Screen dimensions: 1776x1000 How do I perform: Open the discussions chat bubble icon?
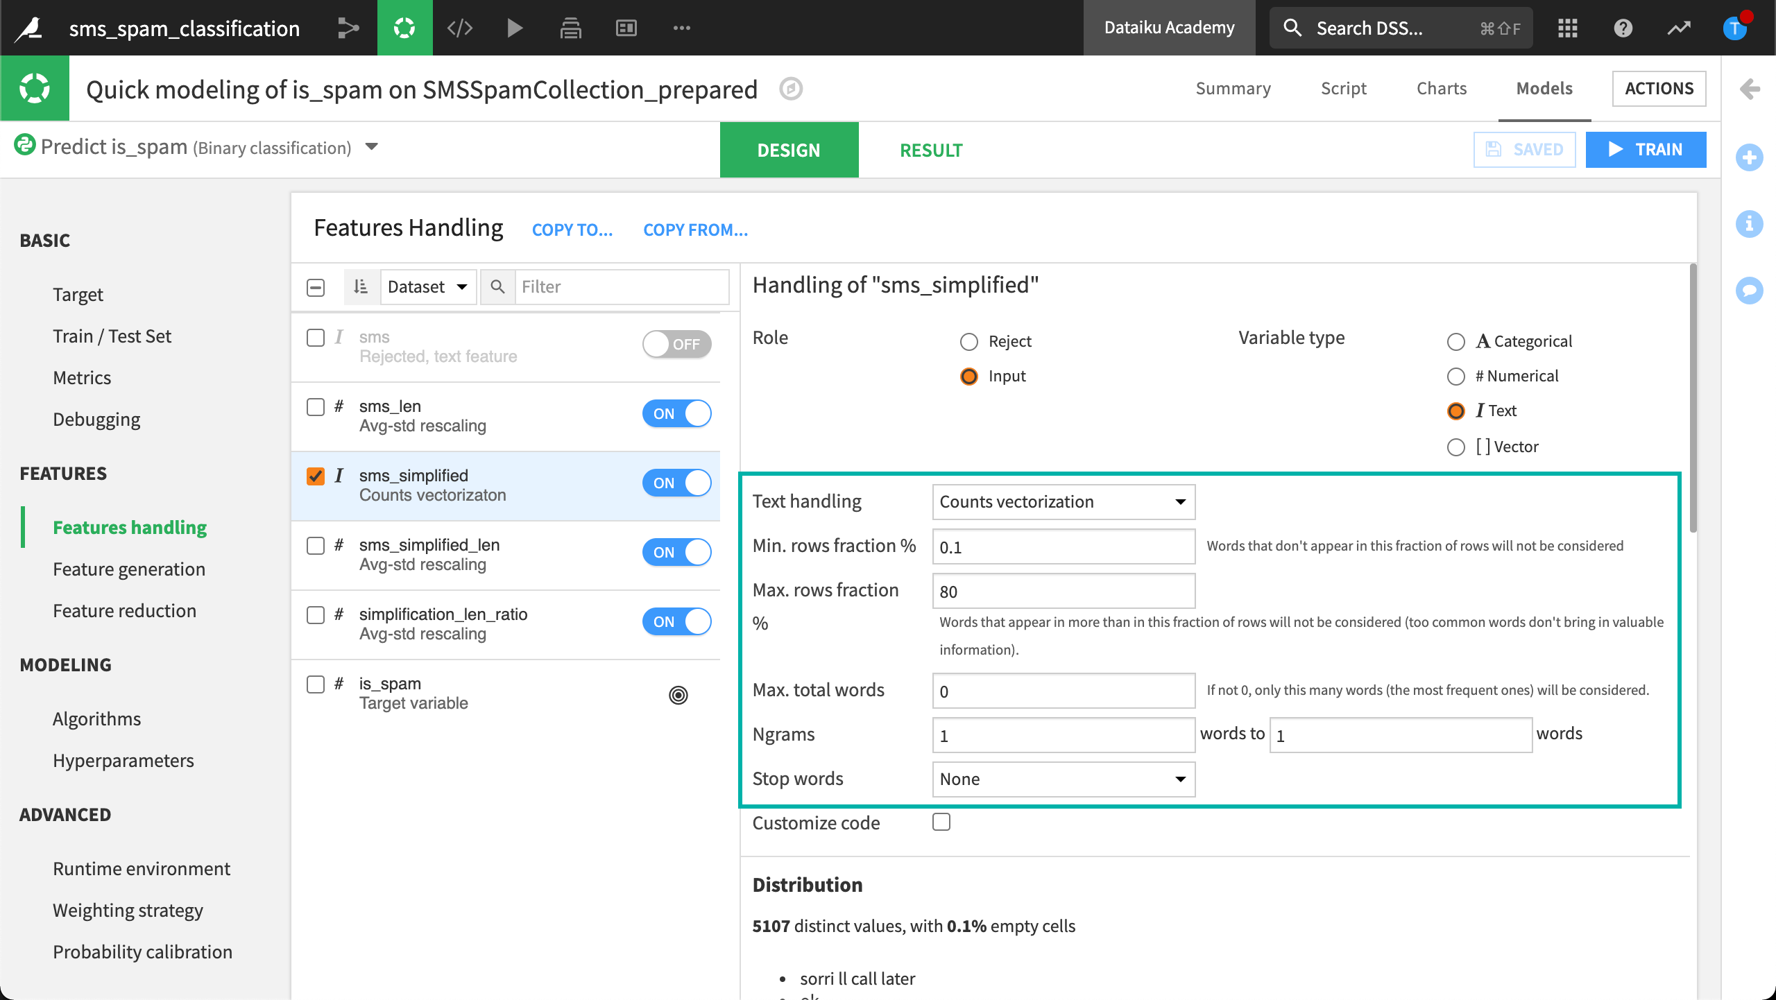click(1749, 290)
